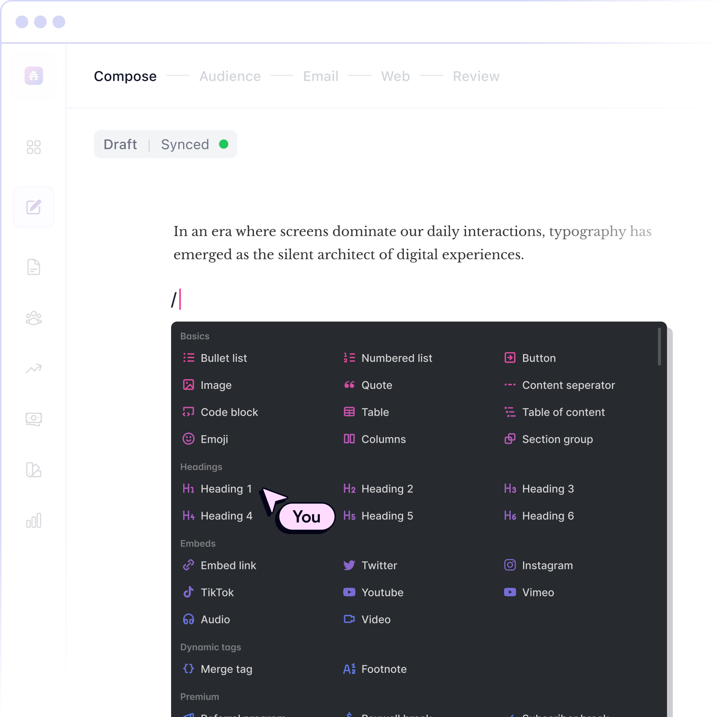Open the design swatch icon in sidebar
725x717 pixels.
[34, 470]
